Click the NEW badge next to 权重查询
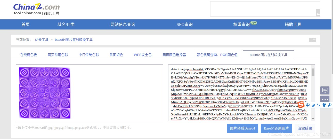 (254, 23)
